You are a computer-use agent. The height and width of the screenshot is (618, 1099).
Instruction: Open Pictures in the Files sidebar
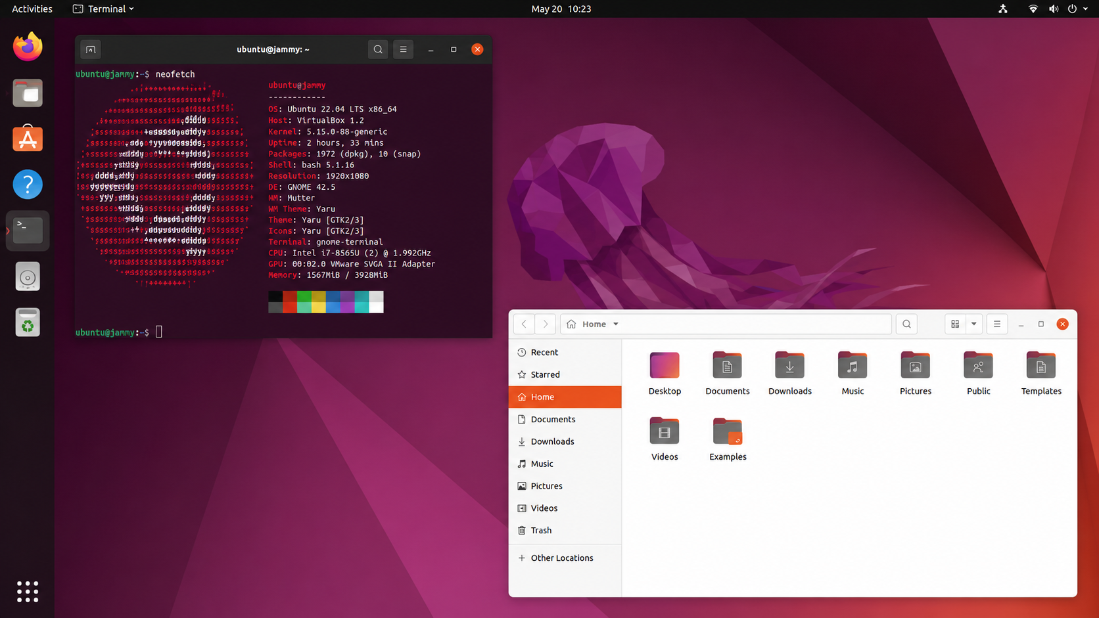(x=565, y=486)
